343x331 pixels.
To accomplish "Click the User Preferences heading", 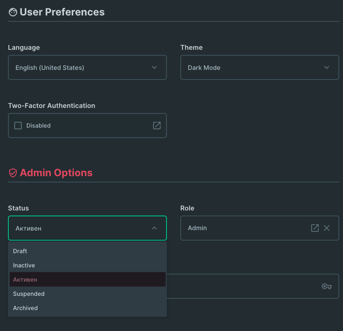I will tap(62, 12).
